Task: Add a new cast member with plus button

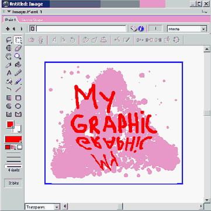Action: (8, 29)
